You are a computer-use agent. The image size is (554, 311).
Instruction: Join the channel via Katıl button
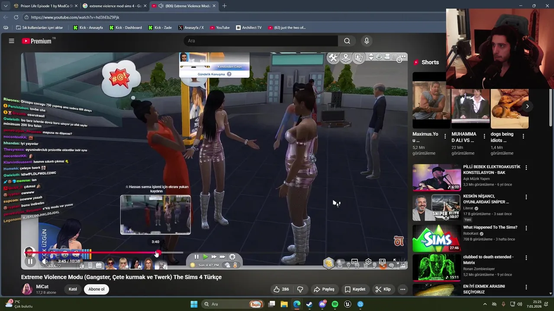73,289
